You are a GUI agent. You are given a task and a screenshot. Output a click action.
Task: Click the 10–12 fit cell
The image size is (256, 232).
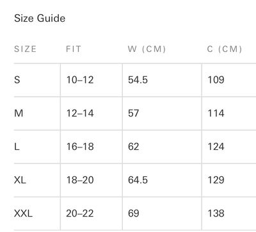(x=80, y=80)
